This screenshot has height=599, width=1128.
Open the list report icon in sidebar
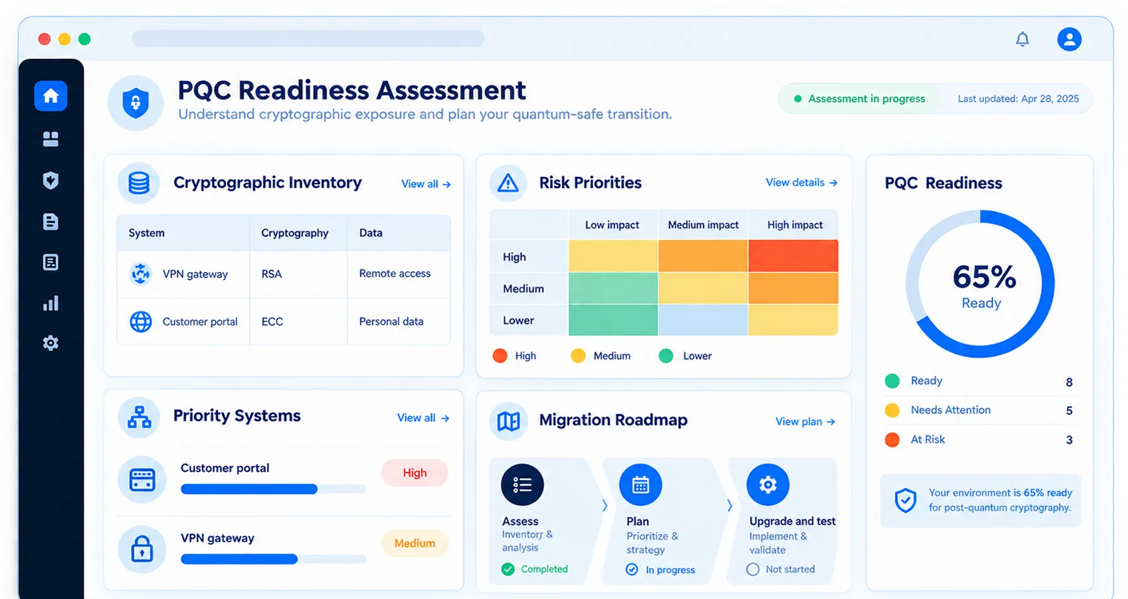(x=51, y=263)
